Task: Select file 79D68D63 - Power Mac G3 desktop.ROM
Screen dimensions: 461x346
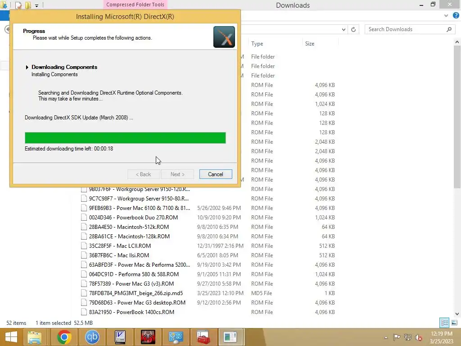Action: pyautogui.click(x=137, y=302)
